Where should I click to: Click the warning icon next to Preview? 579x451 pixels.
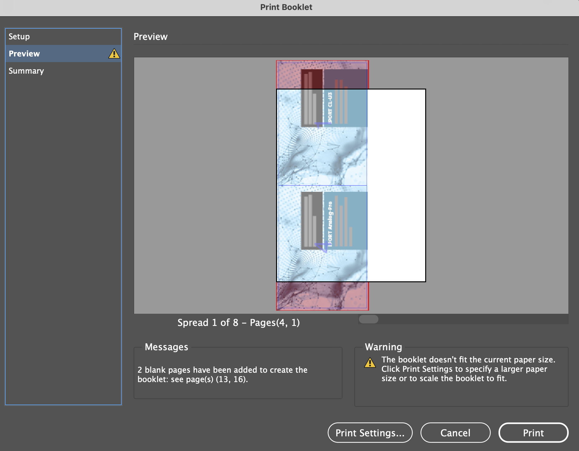coord(114,53)
